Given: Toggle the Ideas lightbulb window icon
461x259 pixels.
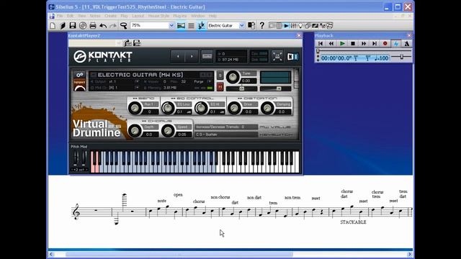Looking at the screenshot, I should pos(300,26).
